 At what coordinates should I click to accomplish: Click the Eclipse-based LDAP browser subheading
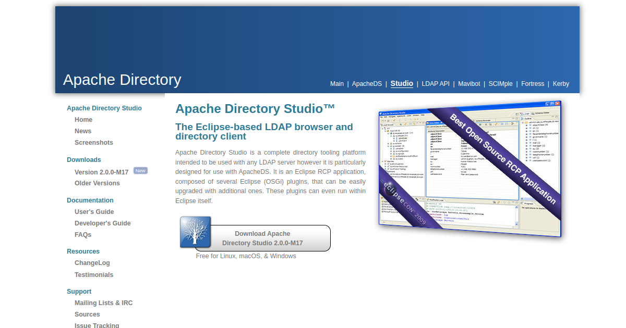point(264,132)
